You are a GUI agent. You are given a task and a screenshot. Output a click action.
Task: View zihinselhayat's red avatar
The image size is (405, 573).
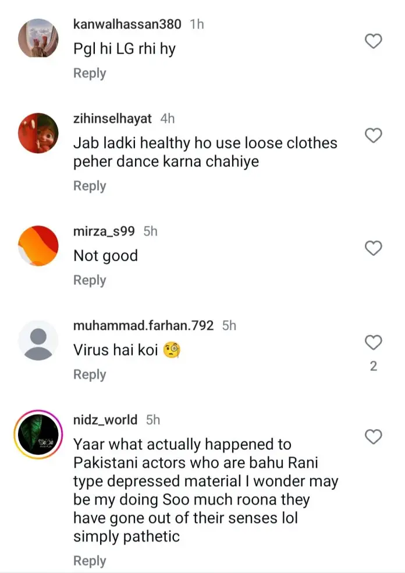(x=38, y=132)
